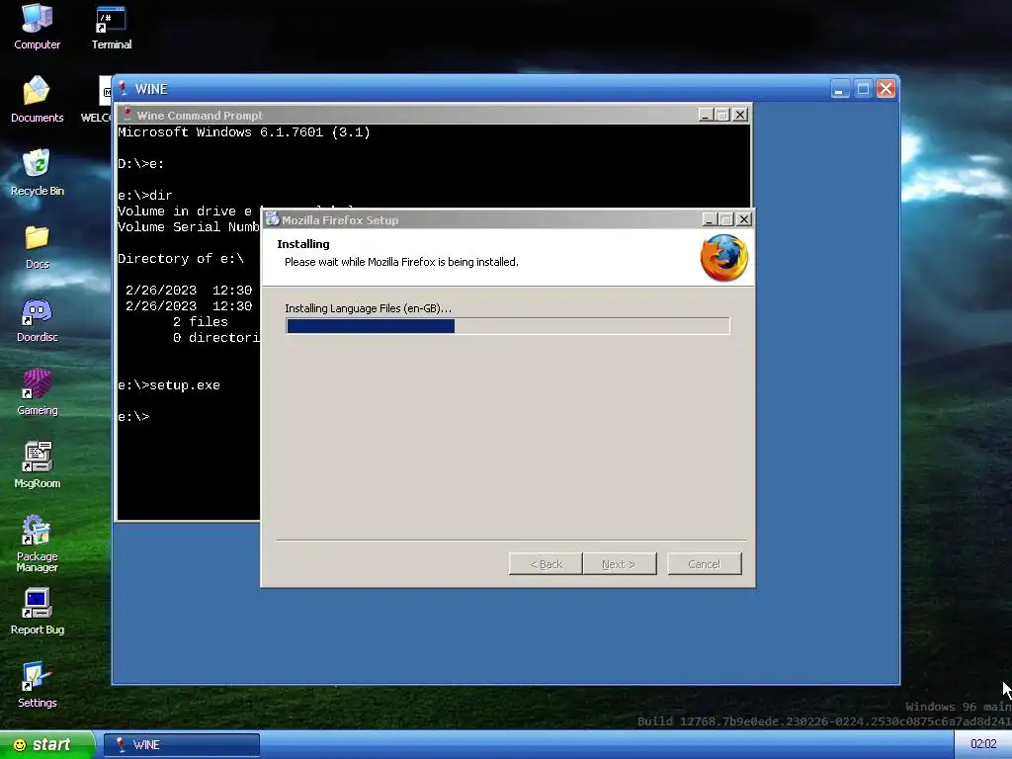Click the installation progress bar
Viewport: 1012px width, 759px height.
(507, 326)
